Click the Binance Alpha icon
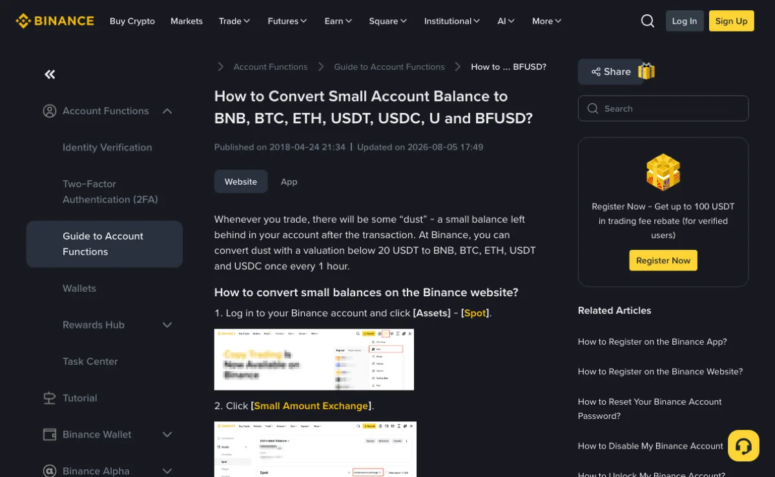 tap(50, 471)
